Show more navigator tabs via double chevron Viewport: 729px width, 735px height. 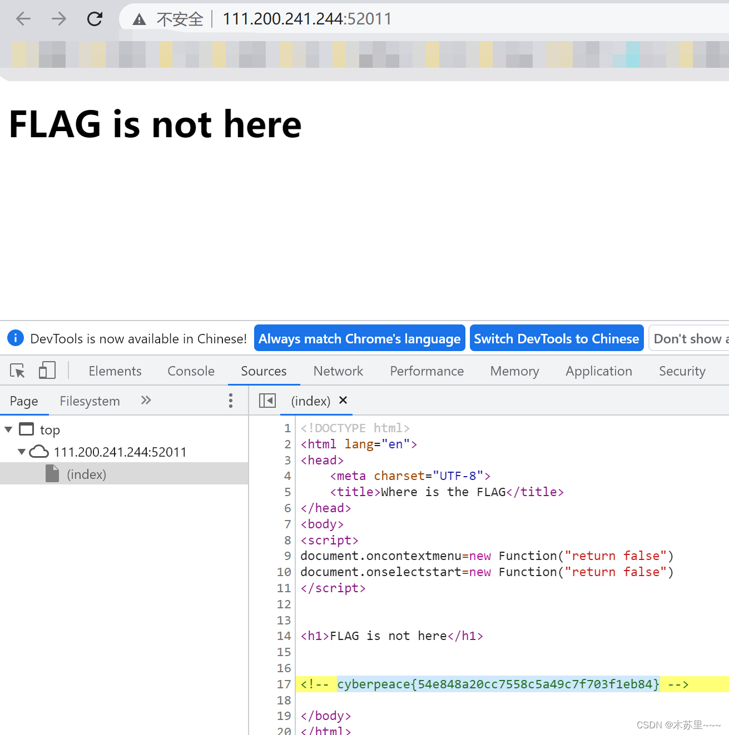point(146,400)
